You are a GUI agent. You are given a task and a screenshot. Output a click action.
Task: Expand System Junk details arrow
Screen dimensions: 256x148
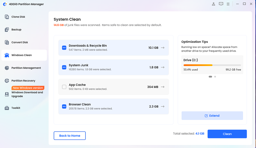coord(163,67)
